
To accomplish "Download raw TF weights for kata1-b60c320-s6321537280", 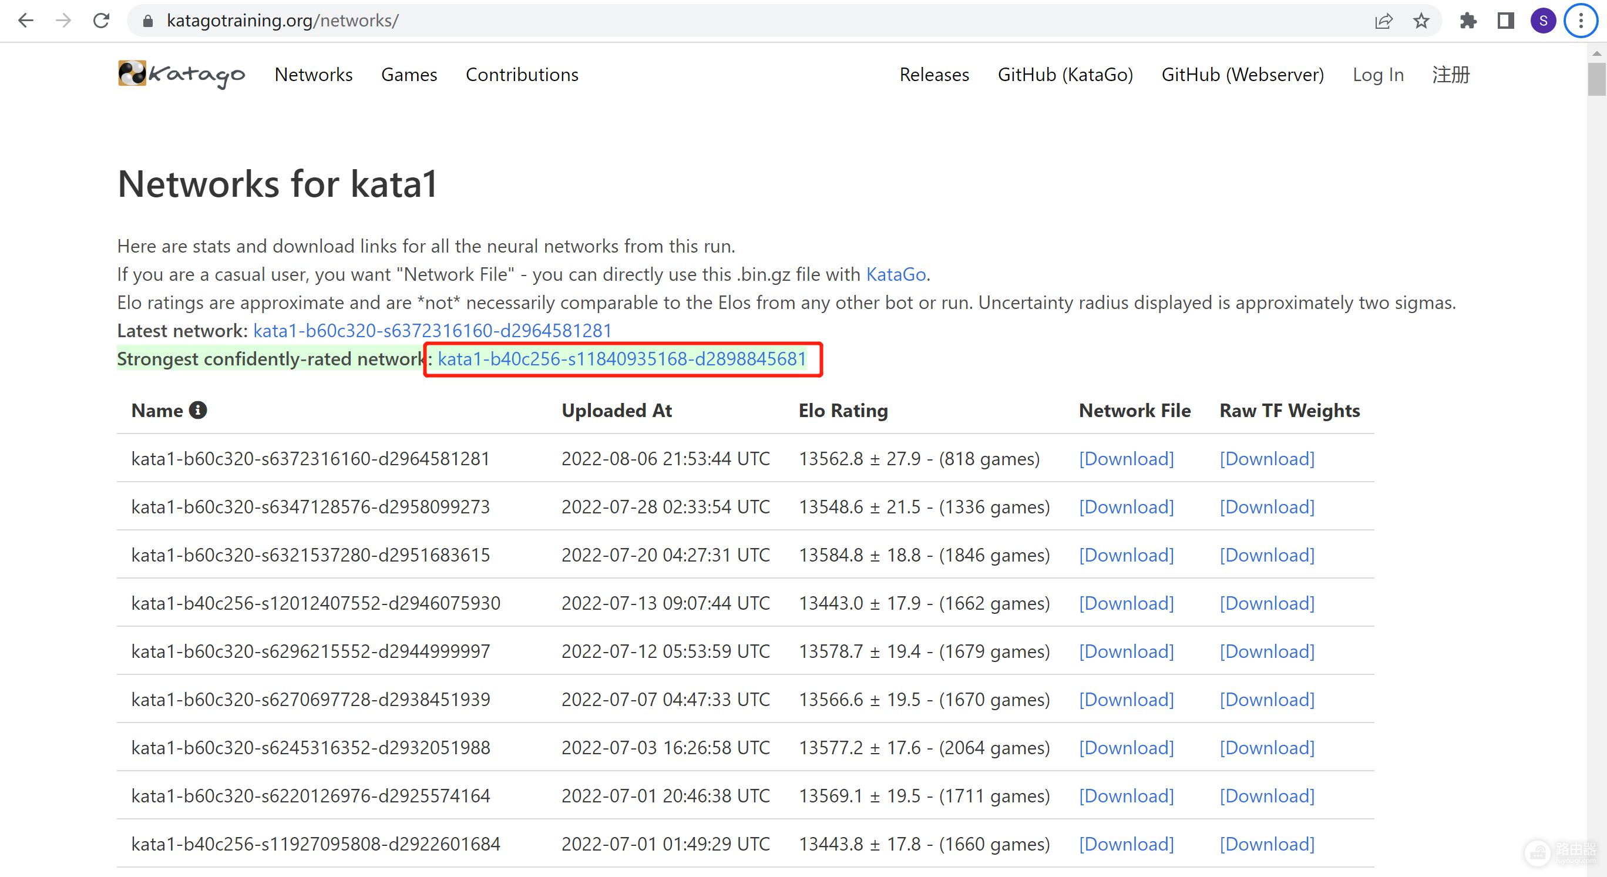I will tap(1267, 555).
